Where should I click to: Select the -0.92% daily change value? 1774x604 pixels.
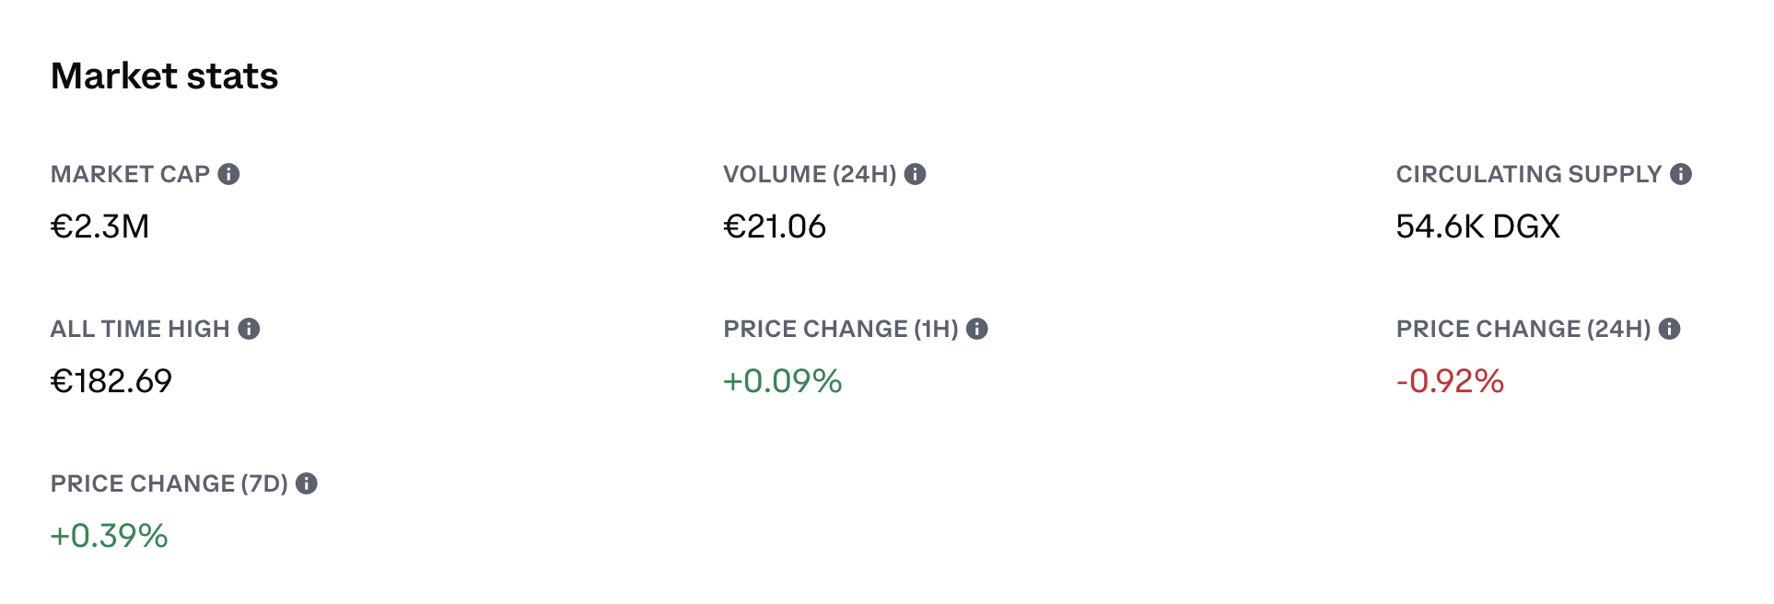[1451, 381]
